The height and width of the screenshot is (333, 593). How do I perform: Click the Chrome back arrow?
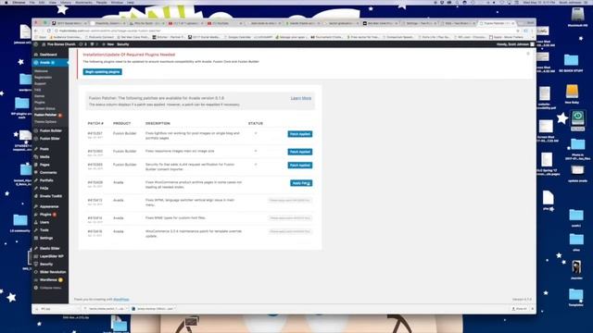coord(36,31)
